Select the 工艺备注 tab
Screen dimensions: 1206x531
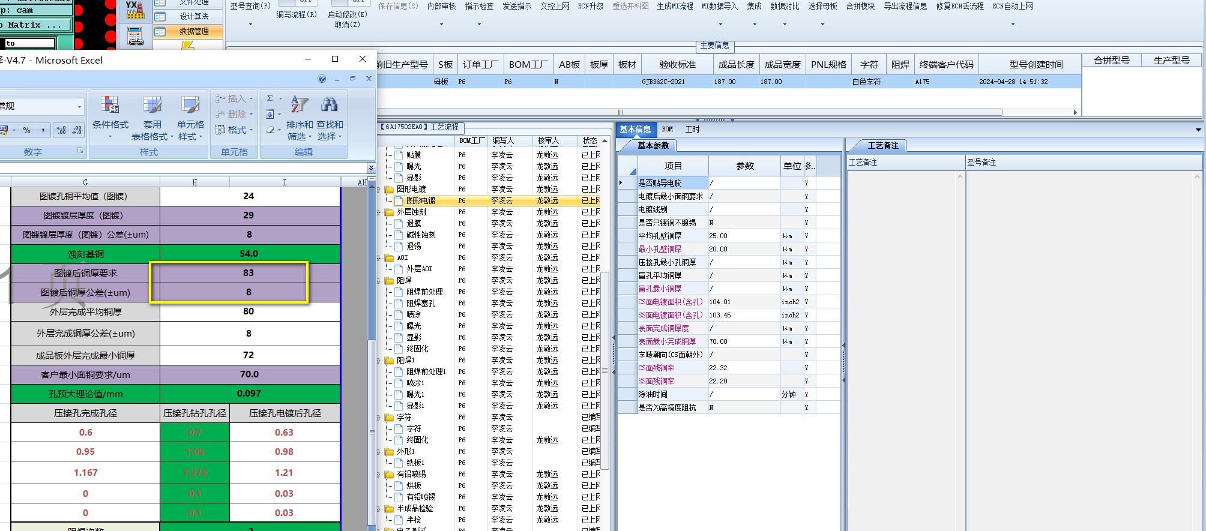pyautogui.click(x=883, y=145)
